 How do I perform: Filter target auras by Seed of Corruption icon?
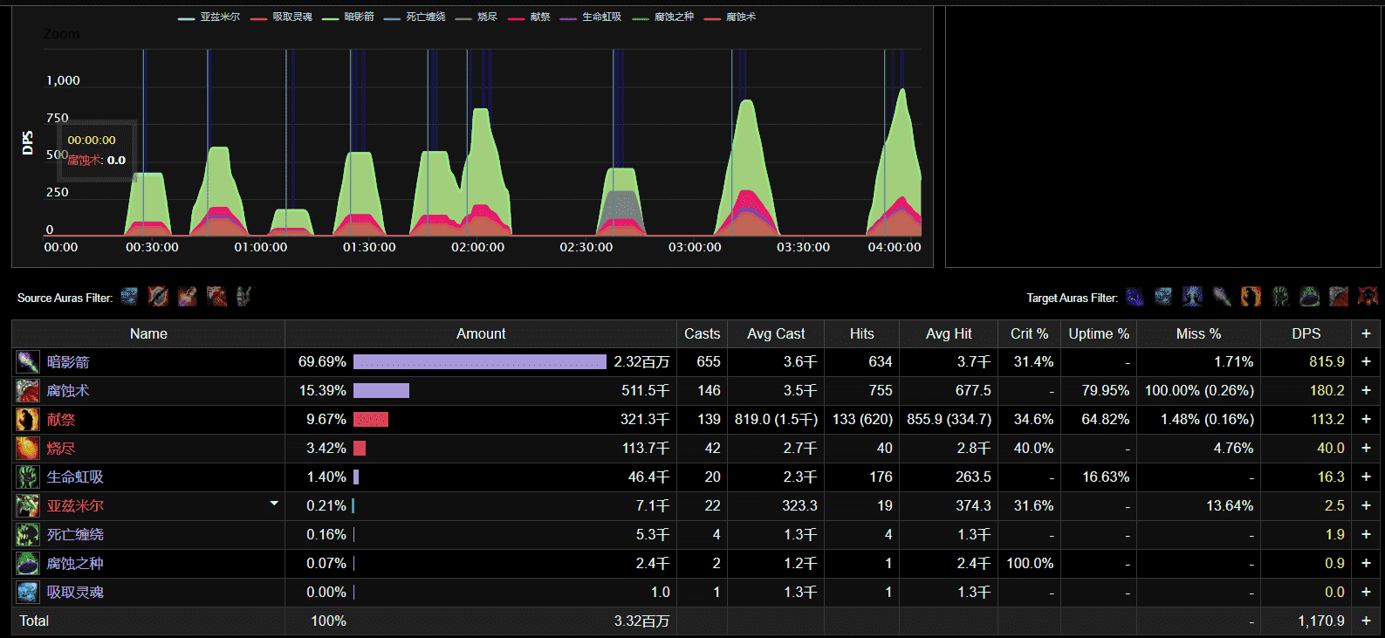tap(1309, 297)
